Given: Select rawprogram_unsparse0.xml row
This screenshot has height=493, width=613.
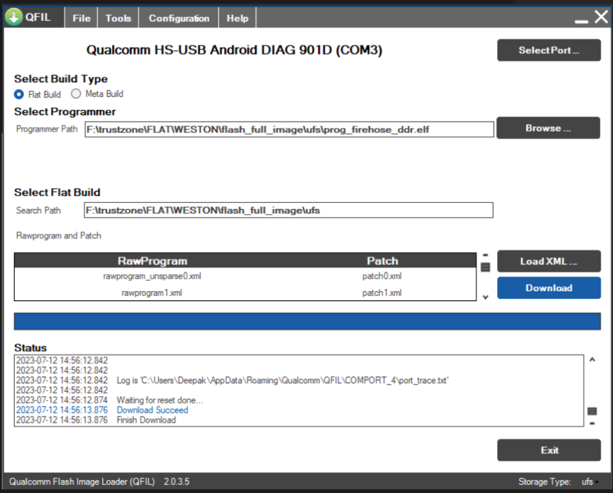Looking at the screenshot, I should point(245,276).
